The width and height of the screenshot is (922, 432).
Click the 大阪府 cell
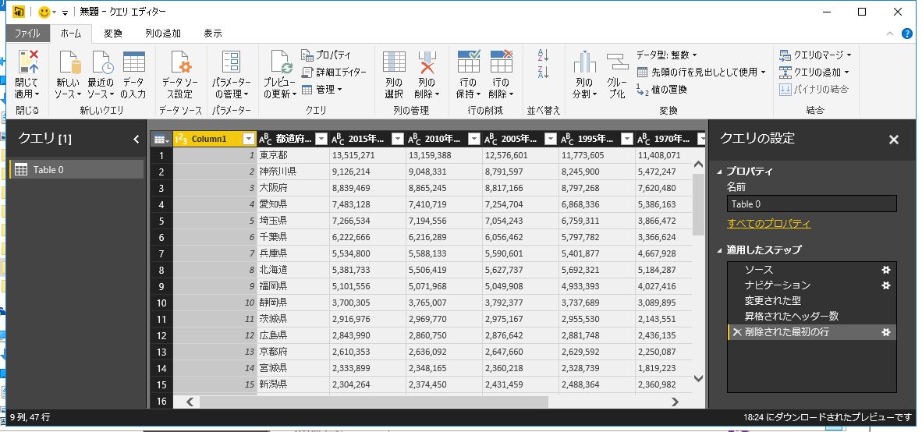point(293,189)
